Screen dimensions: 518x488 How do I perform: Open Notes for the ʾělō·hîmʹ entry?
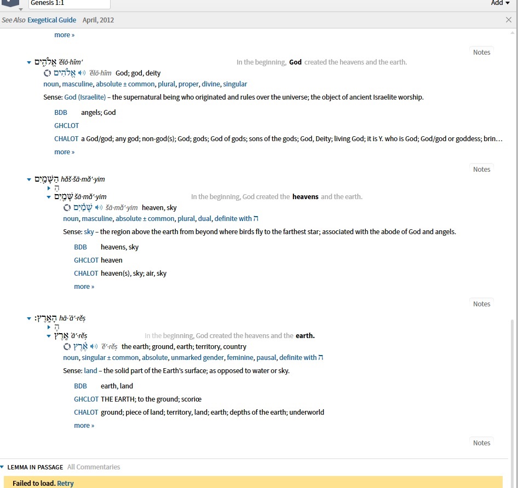[481, 52]
